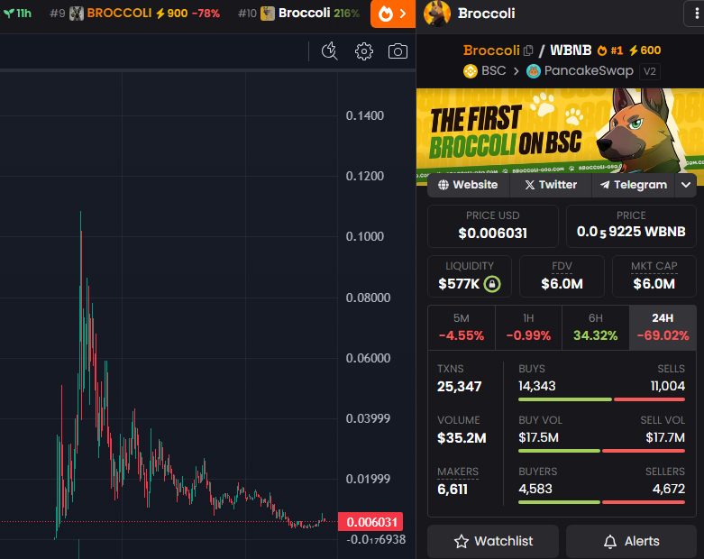Click the 0.1000 price axis label
This screenshot has height=559, width=704.
point(364,236)
